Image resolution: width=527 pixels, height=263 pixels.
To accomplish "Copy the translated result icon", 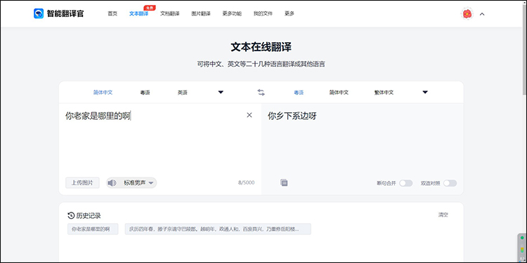I will pos(284,183).
